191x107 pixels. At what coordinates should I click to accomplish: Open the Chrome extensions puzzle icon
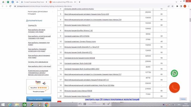[x=177, y=6]
